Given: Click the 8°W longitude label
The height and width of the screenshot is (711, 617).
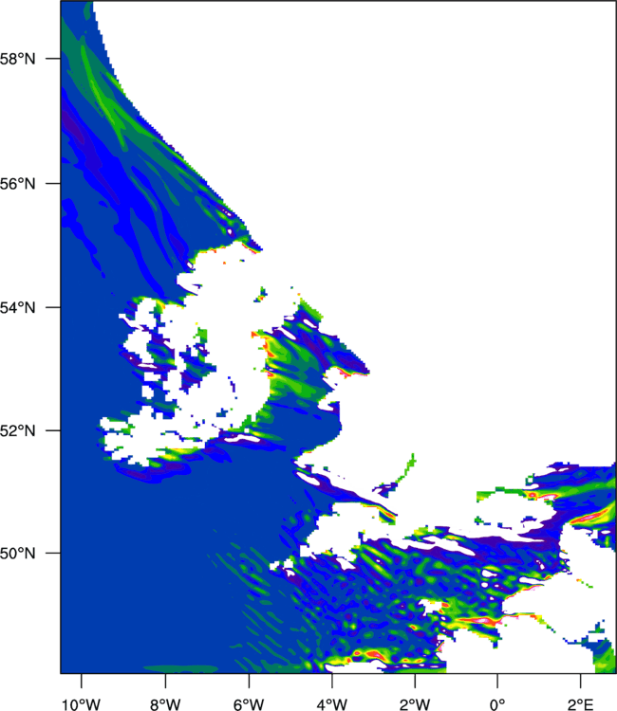Looking at the screenshot, I should click(165, 703).
